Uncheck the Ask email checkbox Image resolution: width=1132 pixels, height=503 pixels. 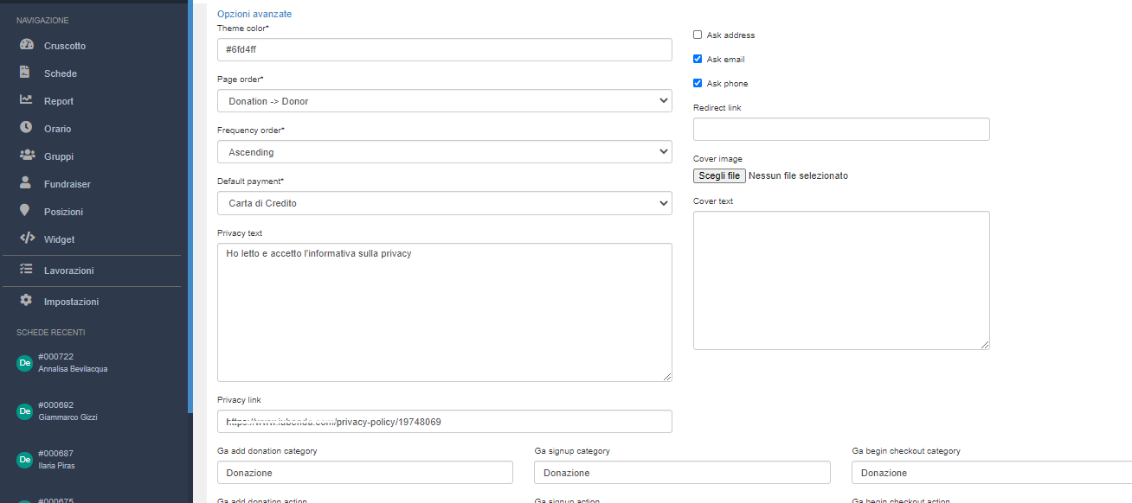[x=698, y=60]
